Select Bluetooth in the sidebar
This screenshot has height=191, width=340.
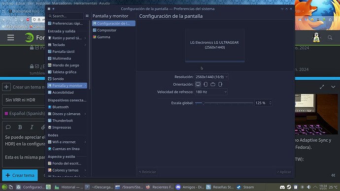pos(67,107)
